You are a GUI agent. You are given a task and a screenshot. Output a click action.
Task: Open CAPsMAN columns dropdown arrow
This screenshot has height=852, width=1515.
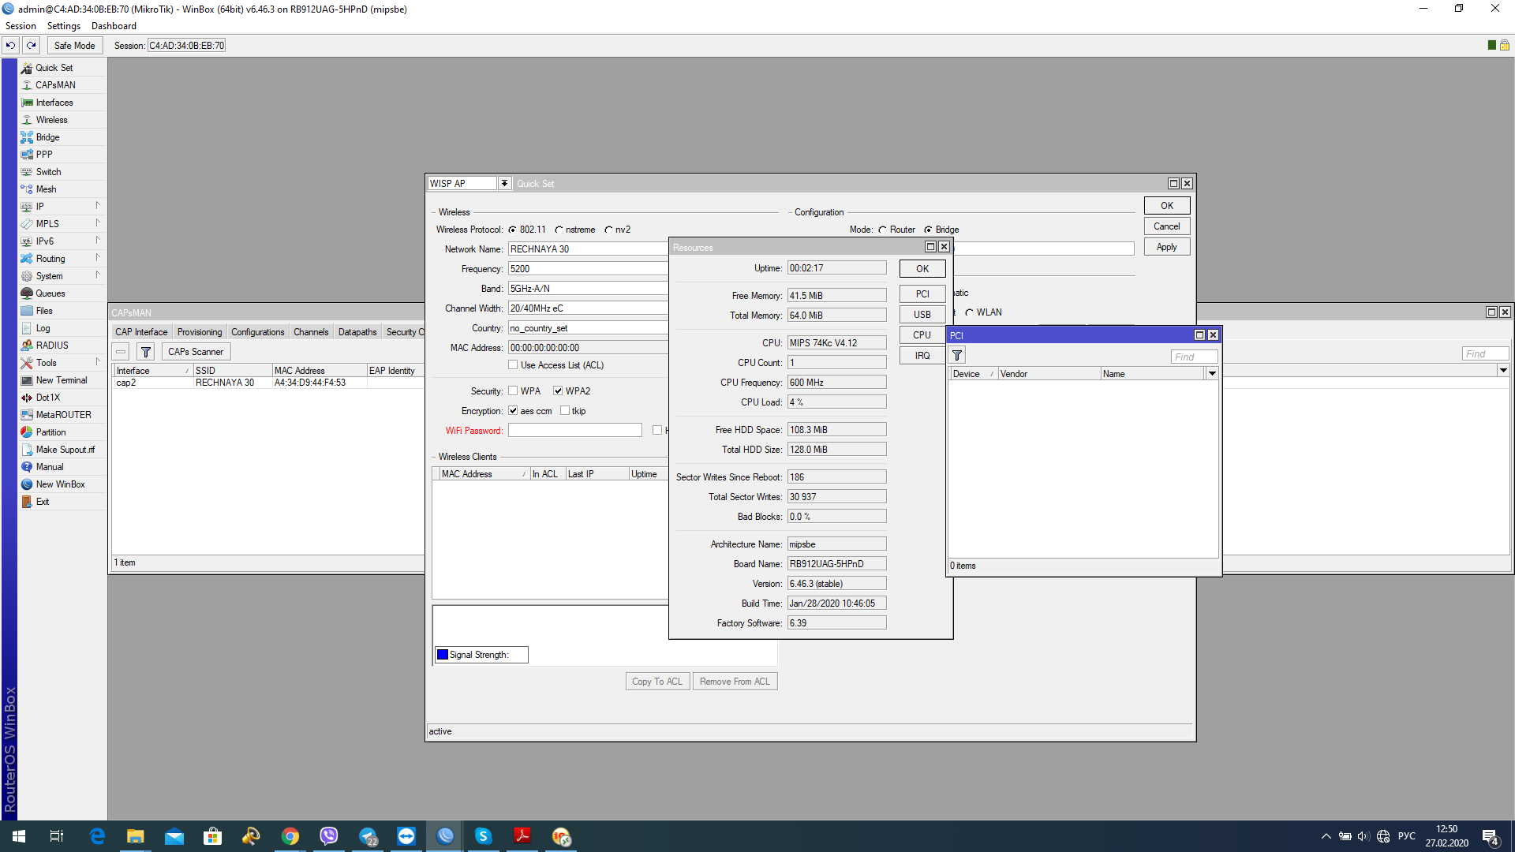[x=1503, y=370]
